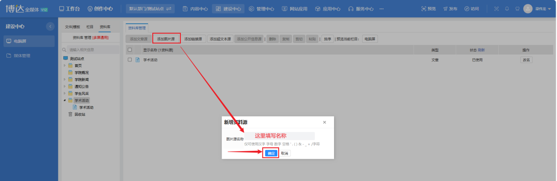Collapse the 学术活动 tree node
This screenshot has width=557, height=181.
pyautogui.click(x=65, y=100)
